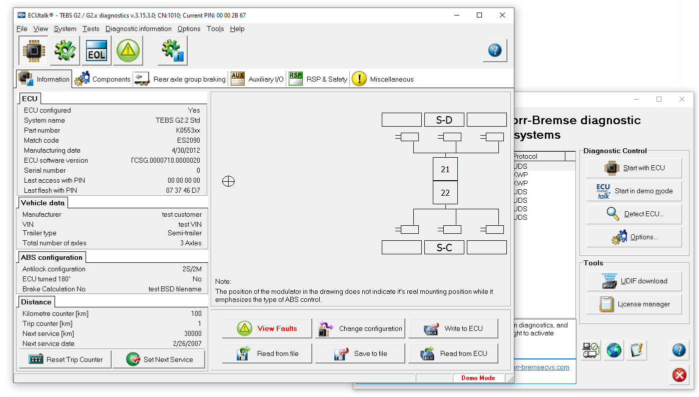Select the ECU section header tab
This screenshot has height=397, width=699.
(x=30, y=99)
